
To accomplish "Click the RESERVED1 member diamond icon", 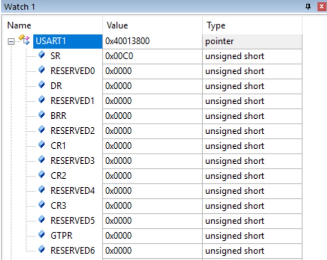I will [41, 100].
